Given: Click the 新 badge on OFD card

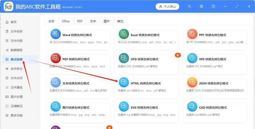Looking at the screenshot, I should [177, 55].
